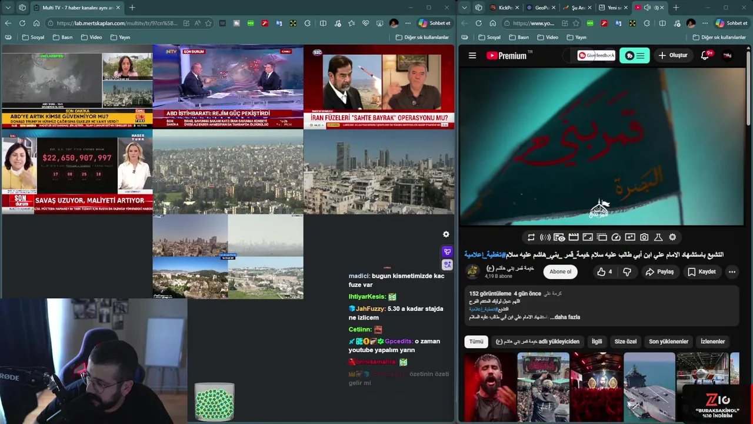Open the YouTube account avatar menu
The height and width of the screenshot is (424, 753).
(728, 55)
